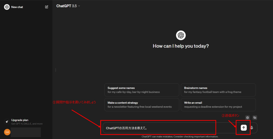The height and width of the screenshot is (139, 273).
Task: Click the Get GPT-4, DALL·E, and more text
Action: click(x=27, y=124)
